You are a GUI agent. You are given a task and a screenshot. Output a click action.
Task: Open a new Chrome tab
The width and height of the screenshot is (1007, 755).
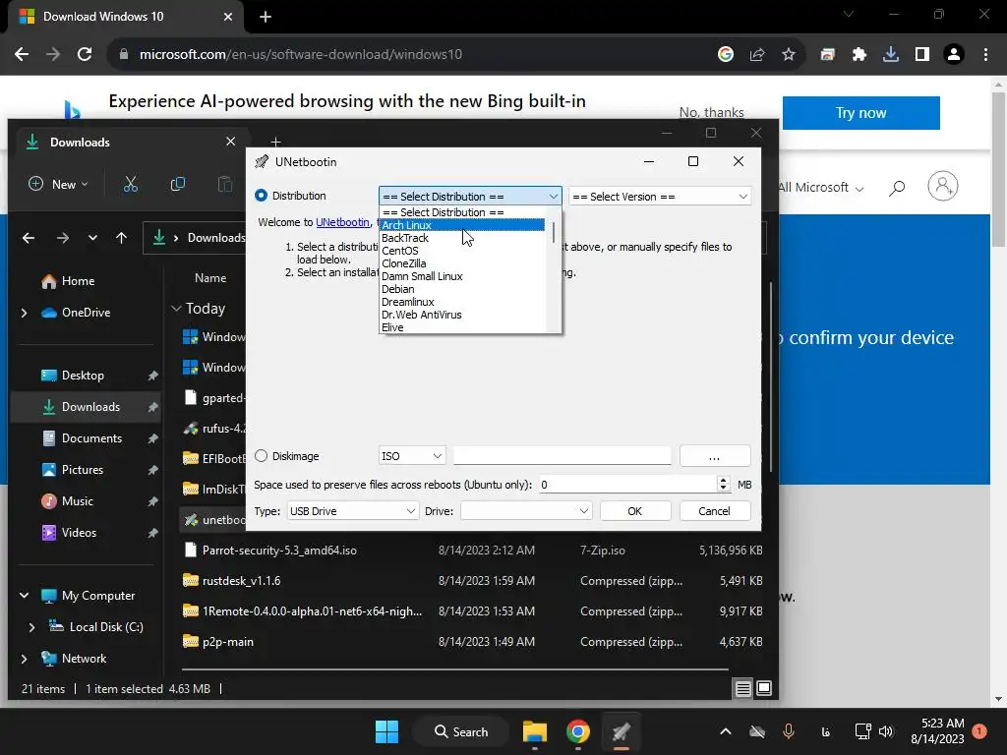click(x=266, y=17)
